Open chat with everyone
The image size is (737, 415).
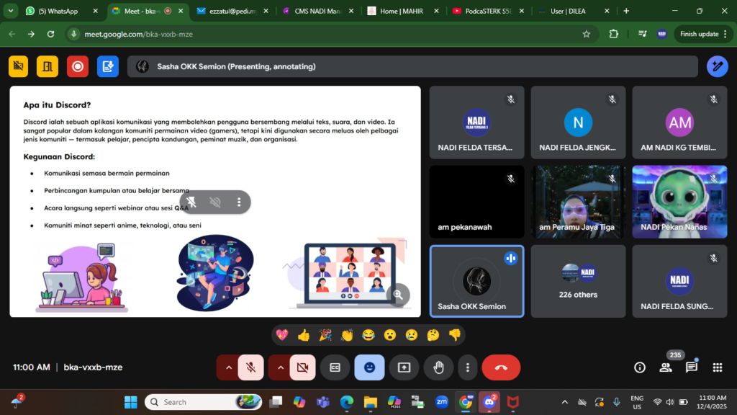pyautogui.click(x=692, y=367)
